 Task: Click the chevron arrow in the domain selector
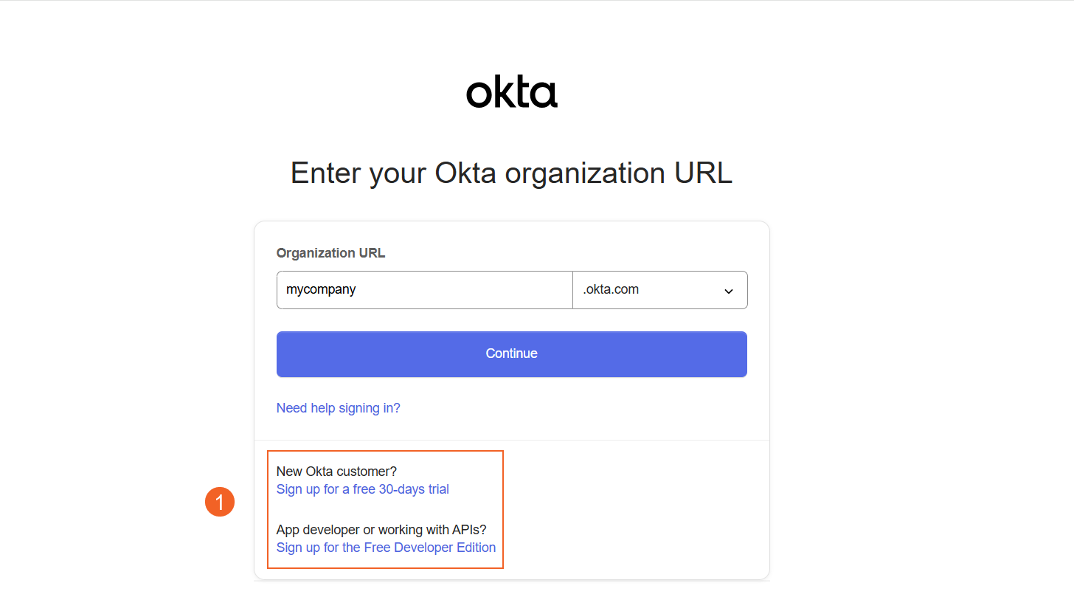728,291
